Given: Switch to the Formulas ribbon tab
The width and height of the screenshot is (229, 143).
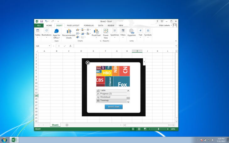Looking at the screenshot, I should [x=88, y=25].
